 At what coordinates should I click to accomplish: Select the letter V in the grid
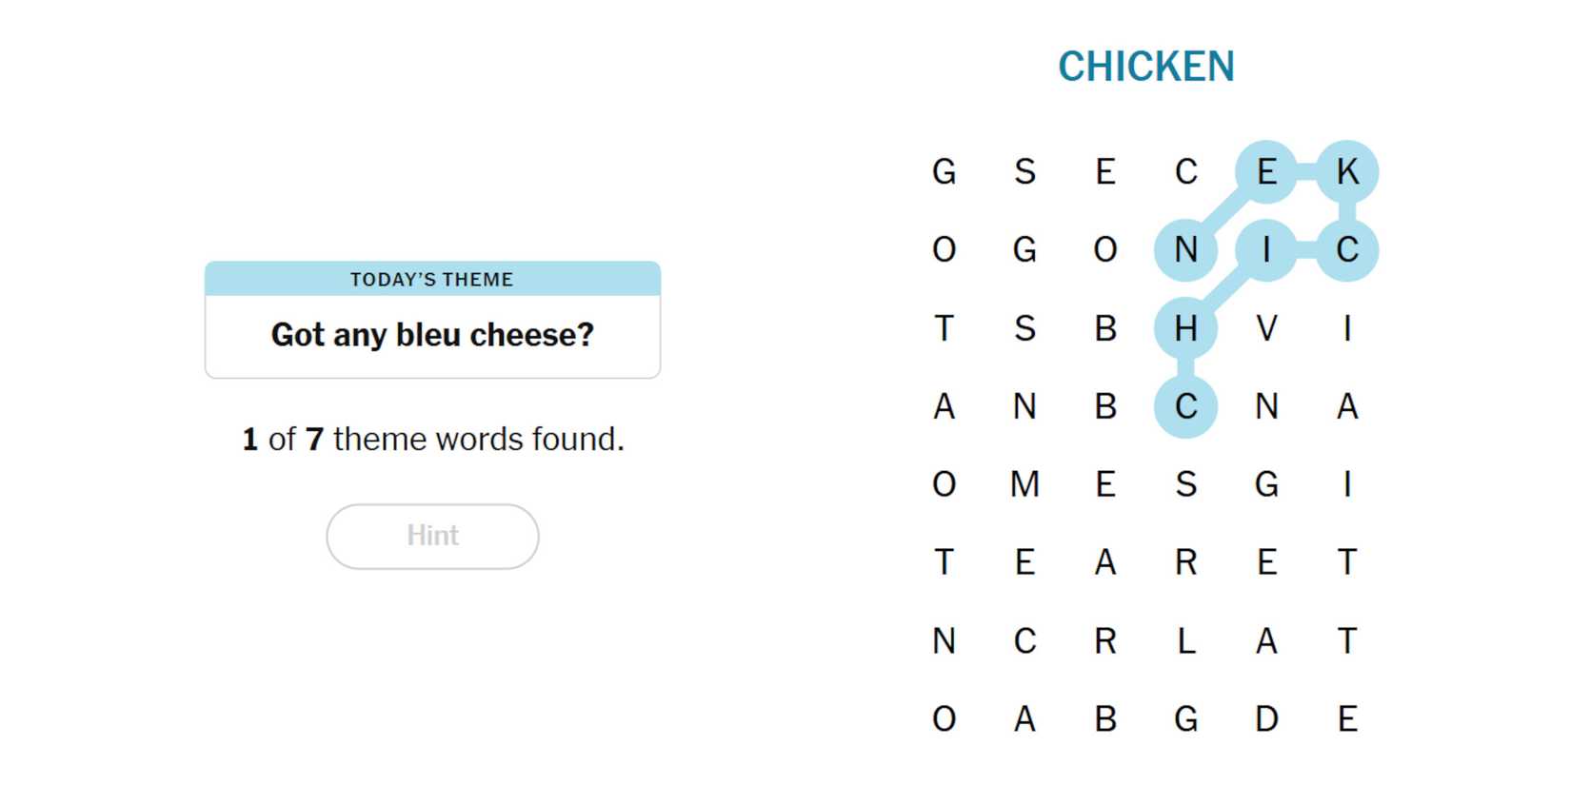coord(1265,328)
